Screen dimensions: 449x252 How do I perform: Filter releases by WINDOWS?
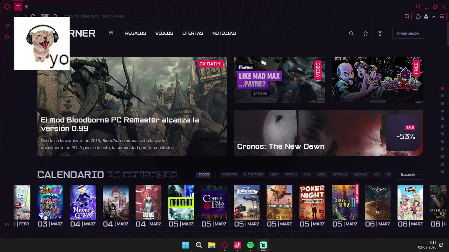[229, 174]
